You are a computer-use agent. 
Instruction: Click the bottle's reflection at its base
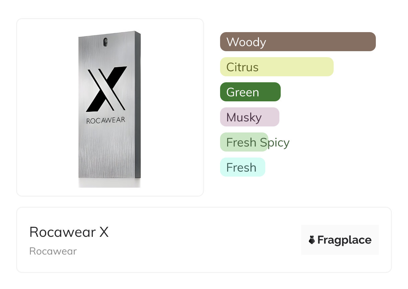109,183
